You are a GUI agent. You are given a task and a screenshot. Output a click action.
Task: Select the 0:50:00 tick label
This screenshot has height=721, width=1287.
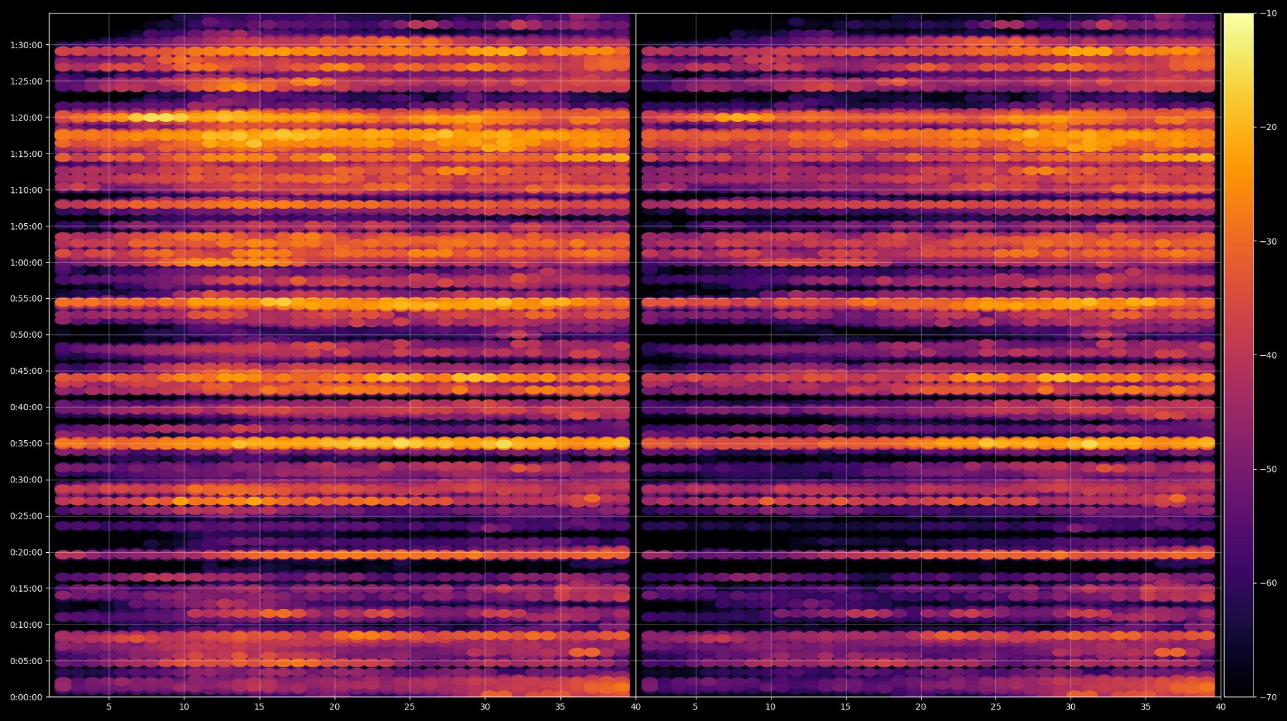[x=26, y=335]
